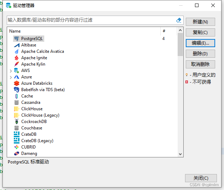Click the Couchbase database icon
The image size is (224, 190).
(x=17, y=128)
